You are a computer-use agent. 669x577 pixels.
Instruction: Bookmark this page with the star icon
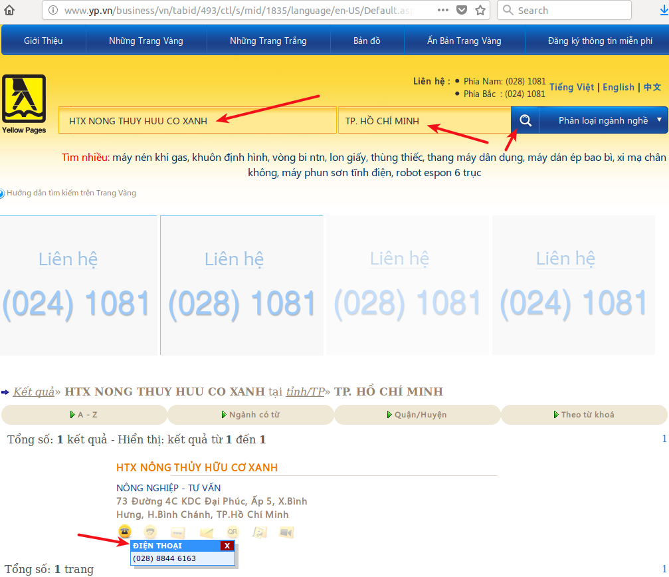(x=480, y=10)
